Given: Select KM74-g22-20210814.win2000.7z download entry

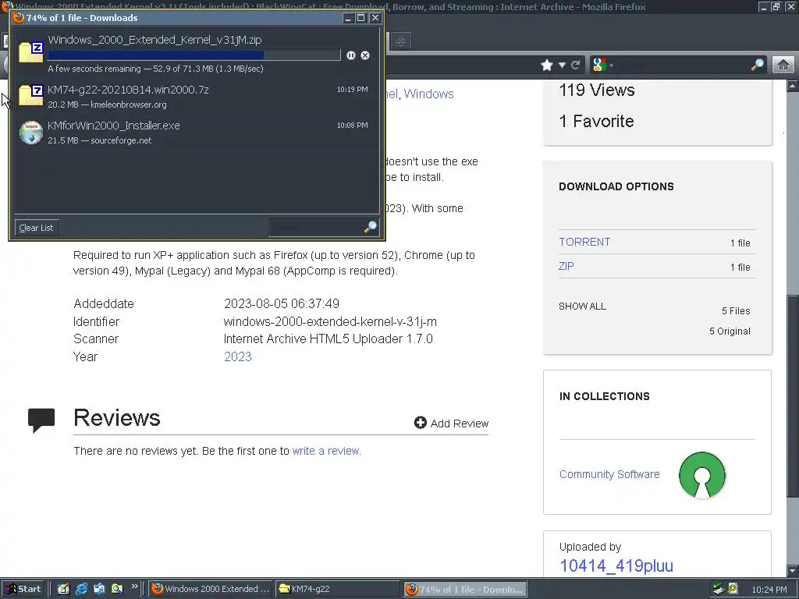Looking at the screenshot, I should [x=197, y=96].
